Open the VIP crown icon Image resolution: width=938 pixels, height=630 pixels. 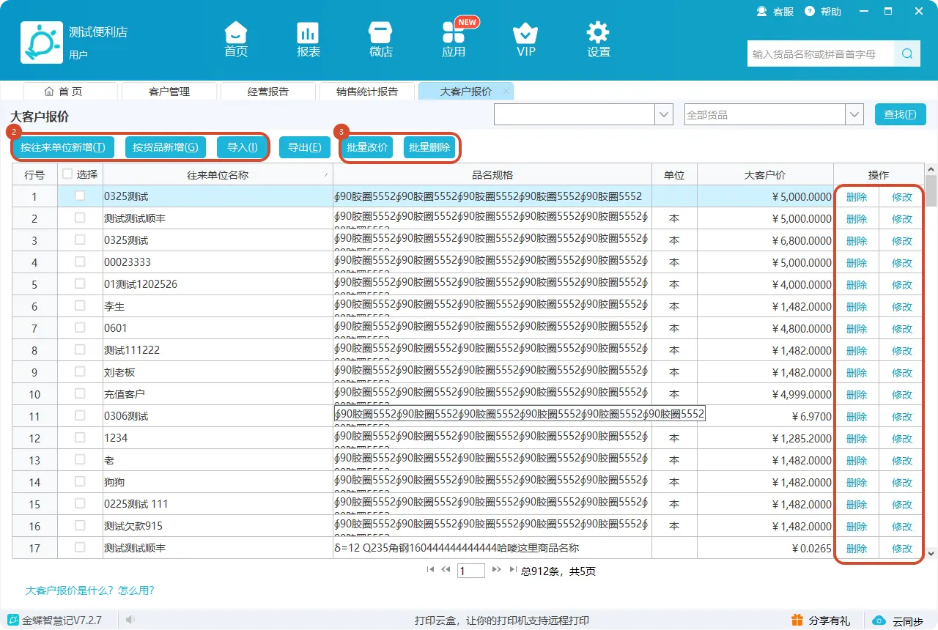click(x=525, y=33)
